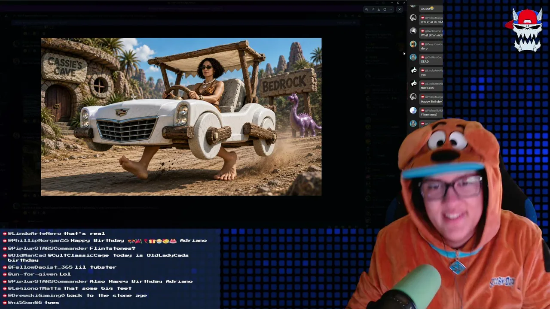Viewport: 550px width, 309px height.
Task: Click '@FellowDaoist_365 lil tubster' in chat overlay
Action: click(60, 267)
